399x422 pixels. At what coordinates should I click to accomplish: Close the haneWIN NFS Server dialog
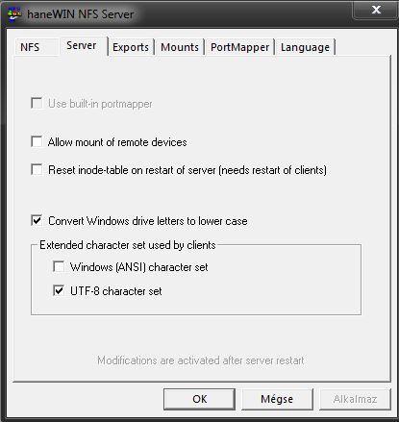(376, 10)
